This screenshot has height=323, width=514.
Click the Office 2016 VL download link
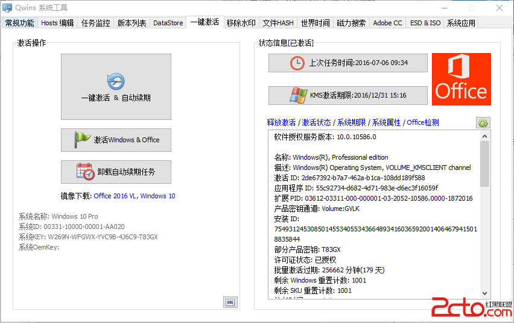(x=115, y=196)
